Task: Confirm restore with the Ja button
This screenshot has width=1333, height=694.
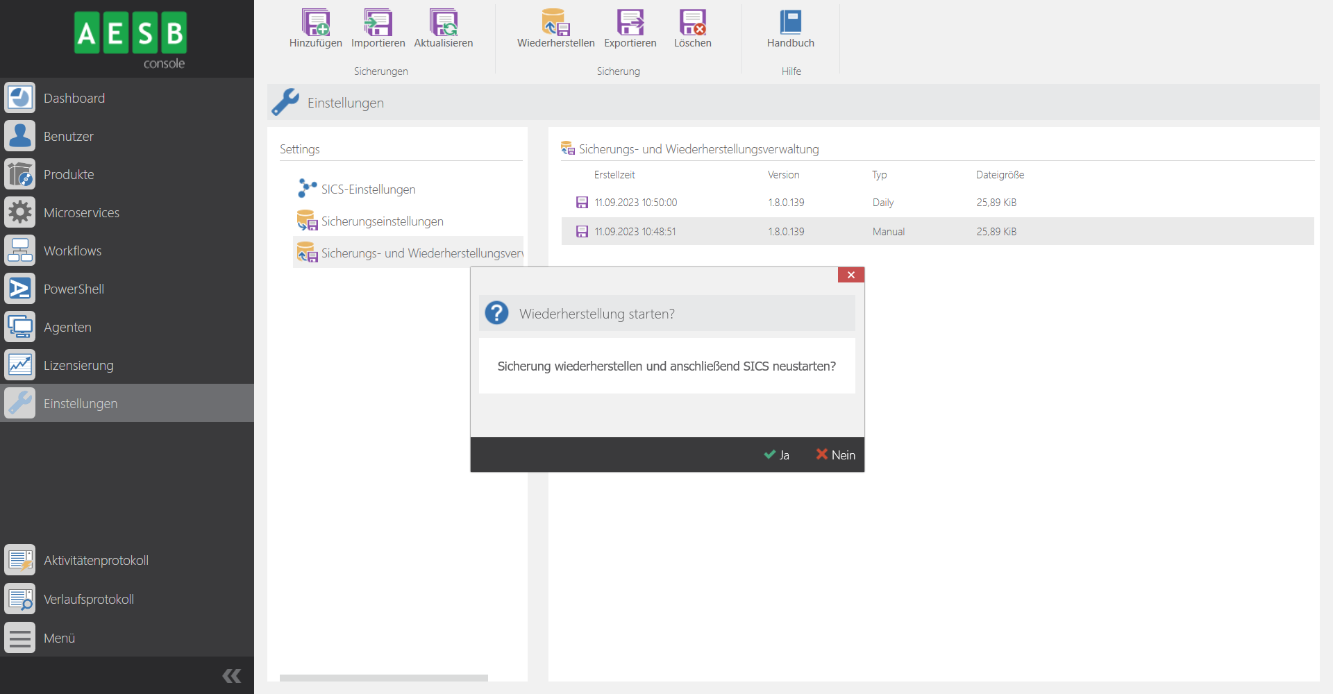Action: [x=777, y=455]
